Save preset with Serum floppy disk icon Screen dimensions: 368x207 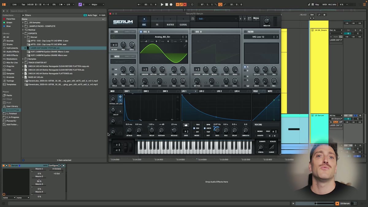pos(193,19)
